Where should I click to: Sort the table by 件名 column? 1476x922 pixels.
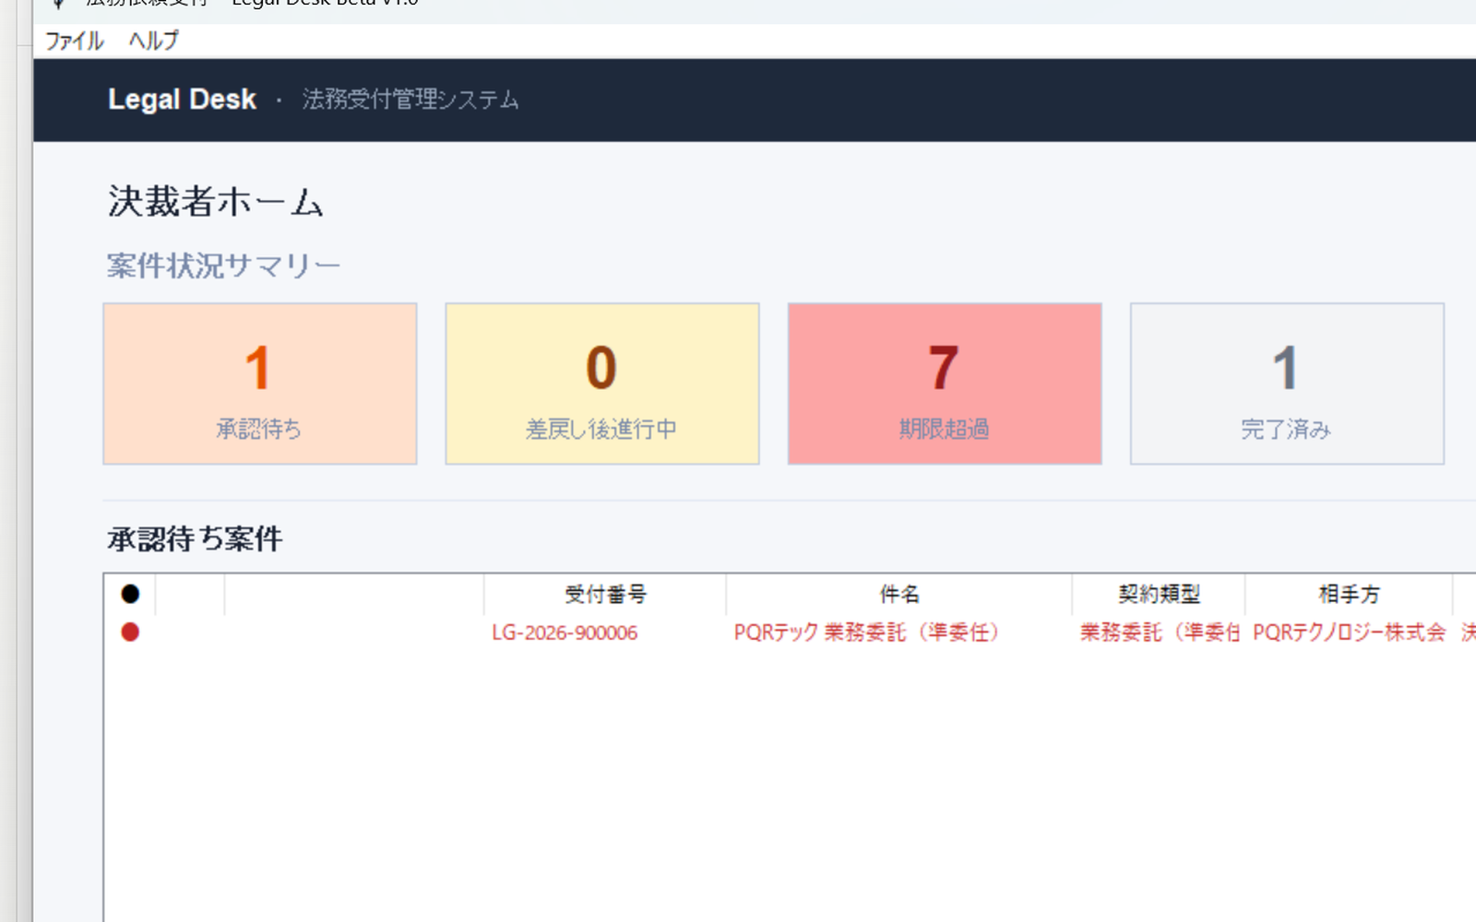click(899, 594)
